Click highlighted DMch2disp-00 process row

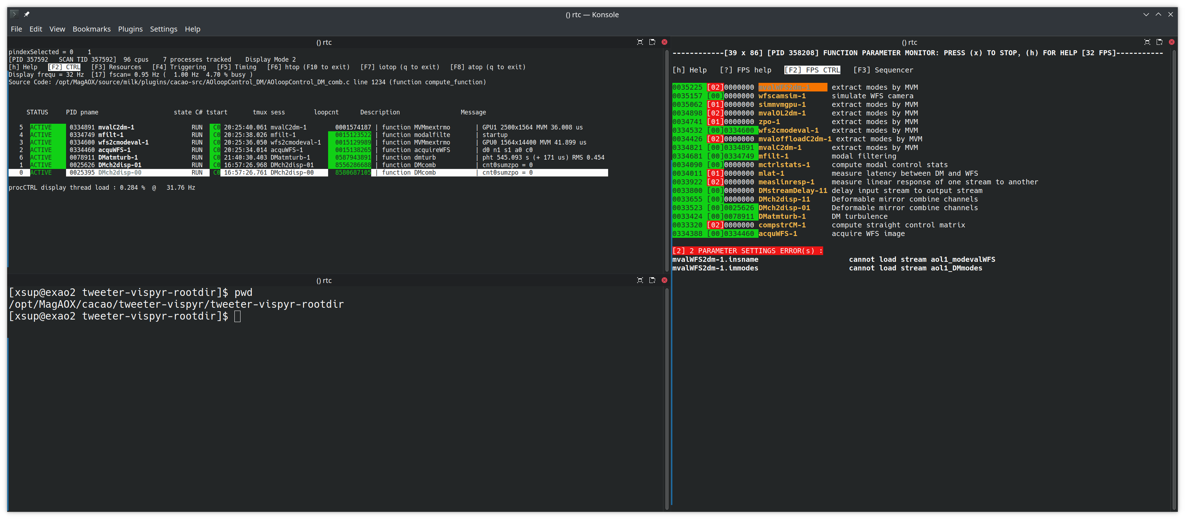[x=308, y=173]
